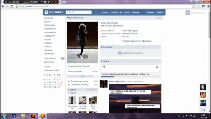Open музыка in the VK header
Screen dimensions: 211x119
coord(136,12)
